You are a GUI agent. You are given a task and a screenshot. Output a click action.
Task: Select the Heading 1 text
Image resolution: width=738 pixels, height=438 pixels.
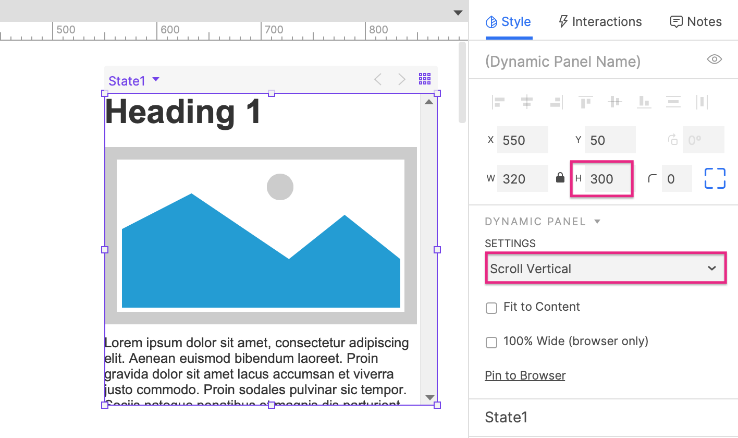coord(183,112)
